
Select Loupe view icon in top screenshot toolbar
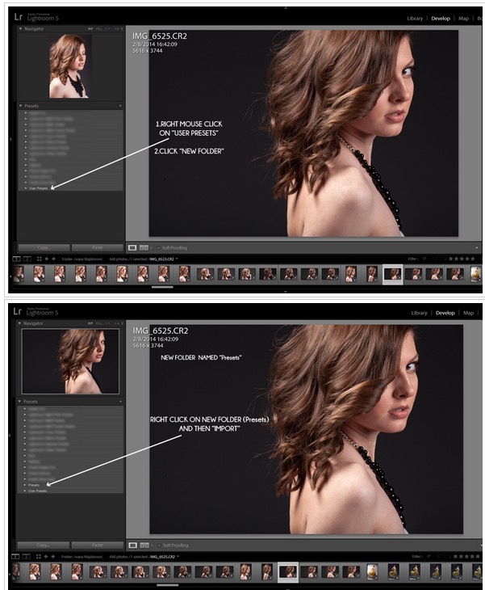[132, 247]
